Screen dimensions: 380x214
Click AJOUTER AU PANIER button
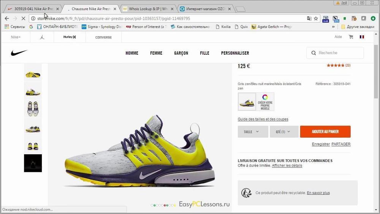(x=325, y=132)
